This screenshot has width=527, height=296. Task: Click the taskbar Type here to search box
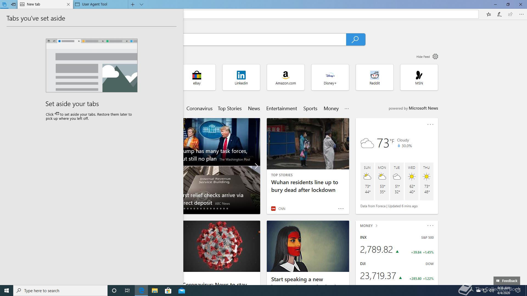point(60,291)
